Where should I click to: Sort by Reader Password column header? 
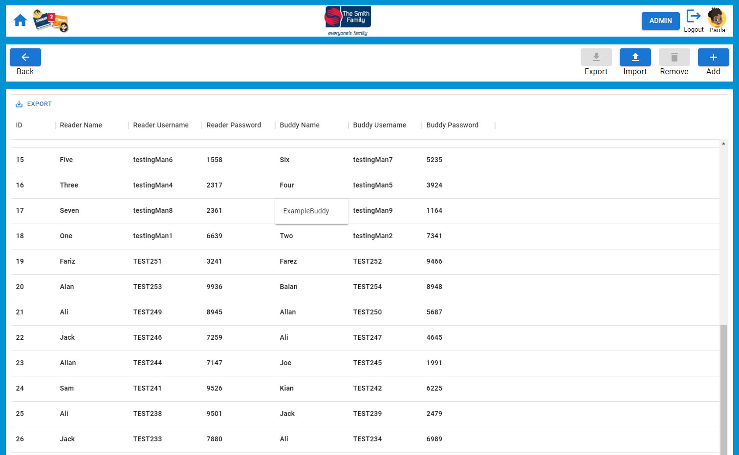click(x=234, y=125)
